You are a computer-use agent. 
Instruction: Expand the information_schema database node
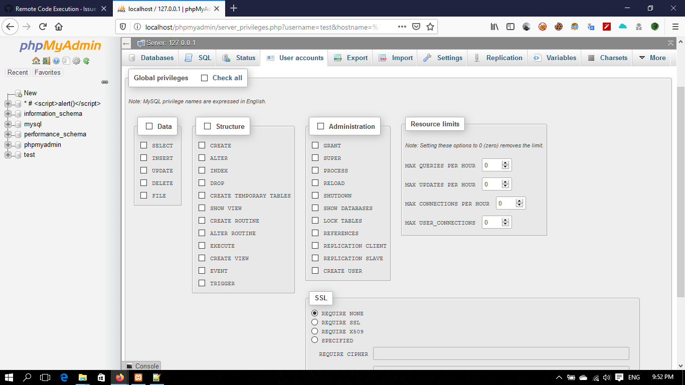click(8, 114)
